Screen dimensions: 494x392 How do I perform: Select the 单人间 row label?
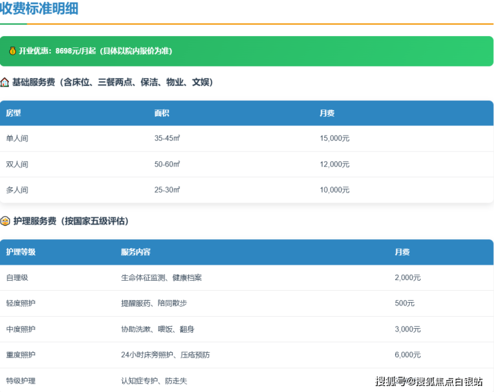point(17,139)
